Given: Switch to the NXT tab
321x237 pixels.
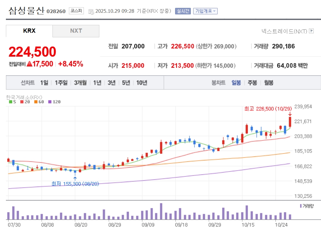Looking at the screenshot, I should [x=76, y=31].
